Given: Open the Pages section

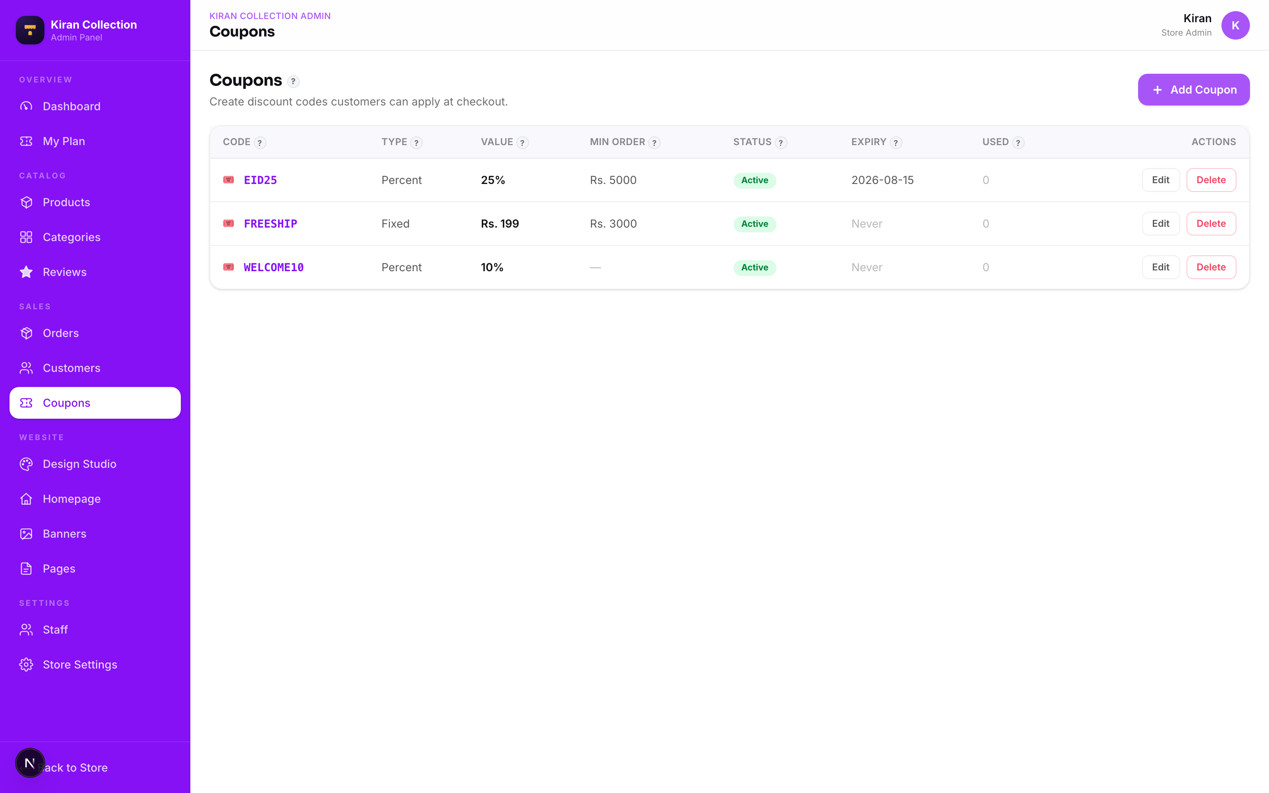Looking at the screenshot, I should 95,569.
